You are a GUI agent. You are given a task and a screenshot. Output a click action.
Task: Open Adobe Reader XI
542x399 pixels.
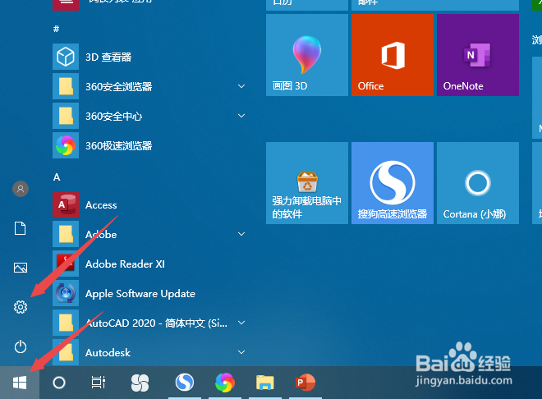[150, 264]
